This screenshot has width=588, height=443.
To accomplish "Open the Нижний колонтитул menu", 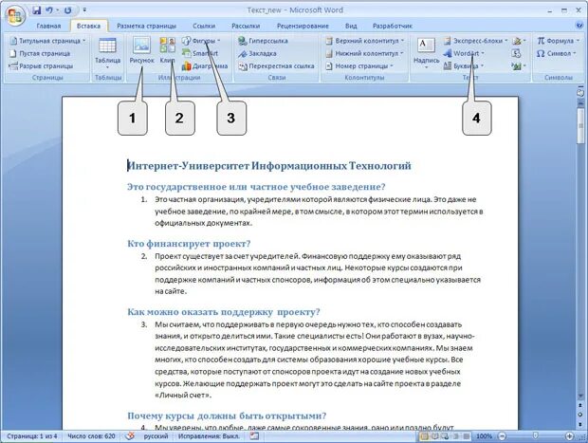I will click(x=364, y=53).
